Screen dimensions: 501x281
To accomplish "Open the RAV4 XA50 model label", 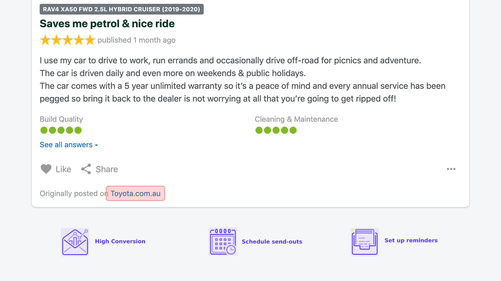I will 121,9.
